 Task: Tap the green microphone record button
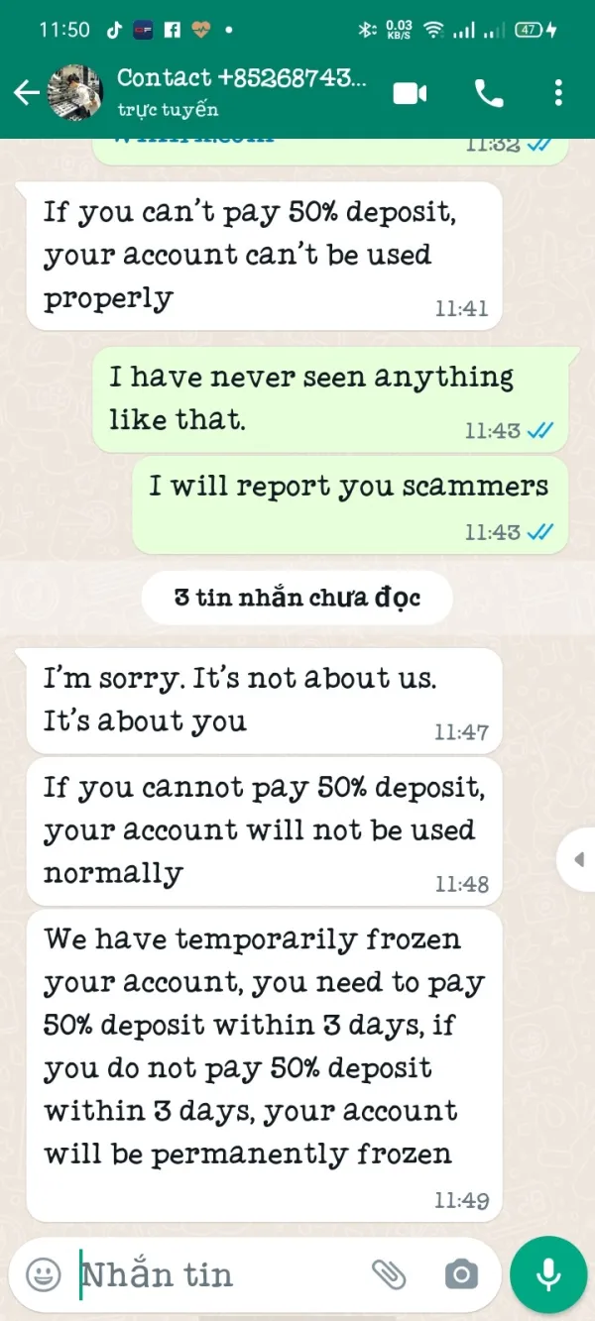pos(548,1274)
